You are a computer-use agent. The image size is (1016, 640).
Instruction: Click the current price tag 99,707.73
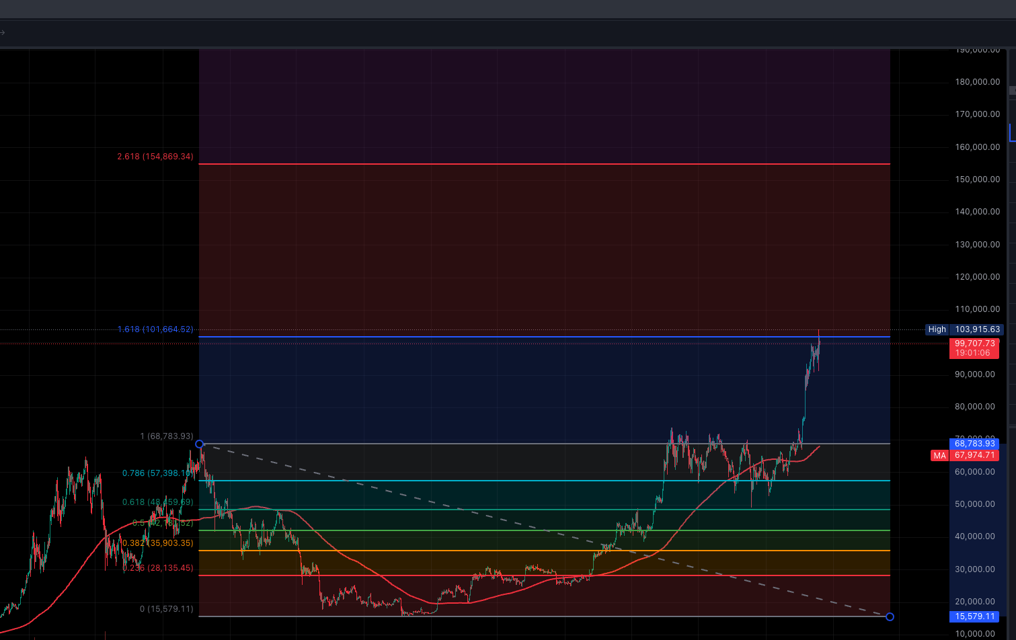974,348
